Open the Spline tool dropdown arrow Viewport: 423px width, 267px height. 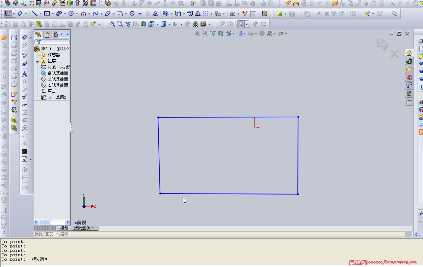click(101, 14)
